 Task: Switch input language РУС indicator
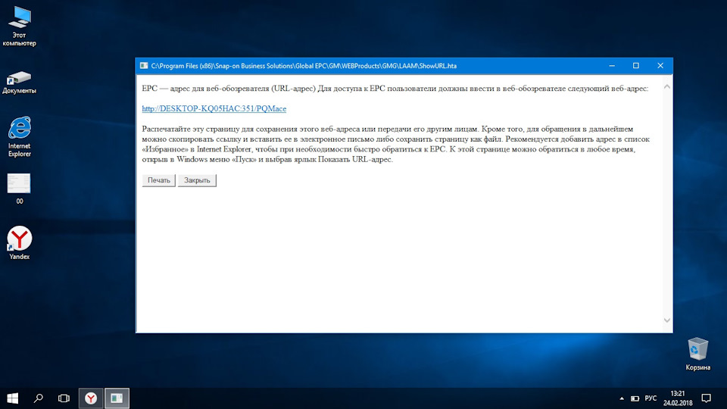click(651, 398)
